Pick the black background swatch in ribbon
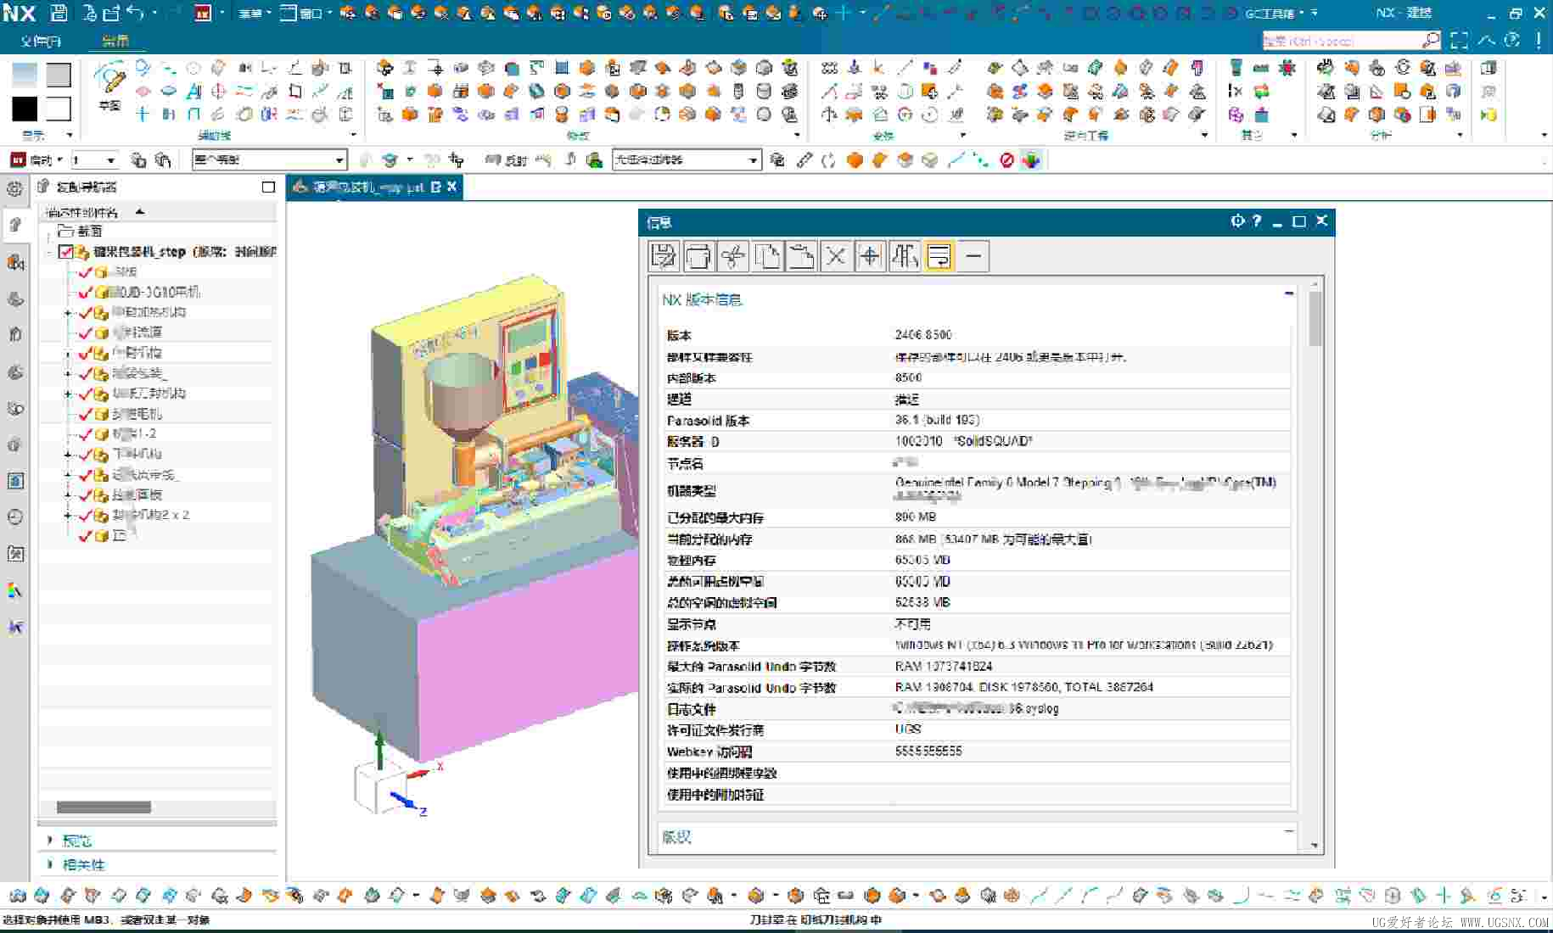 click(x=25, y=109)
